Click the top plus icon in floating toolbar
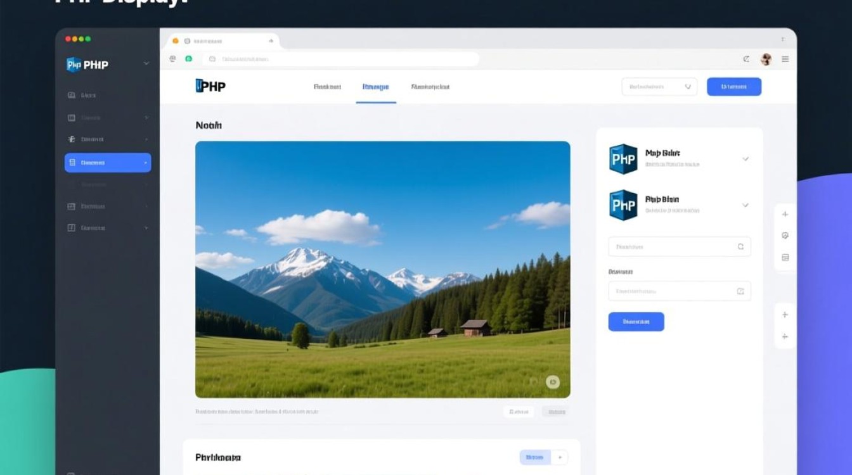852x475 pixels. coord(785,214)
